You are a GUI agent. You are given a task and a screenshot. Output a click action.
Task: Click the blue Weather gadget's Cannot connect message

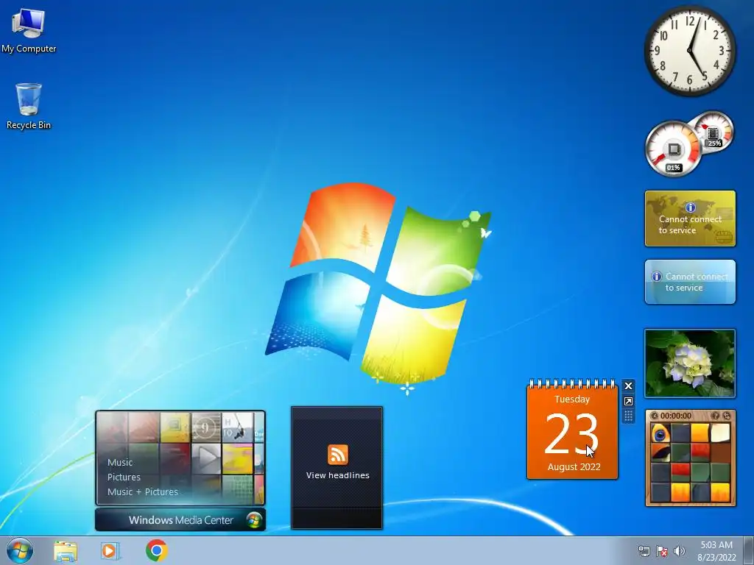pyautogui.click(x=697, y=282)
